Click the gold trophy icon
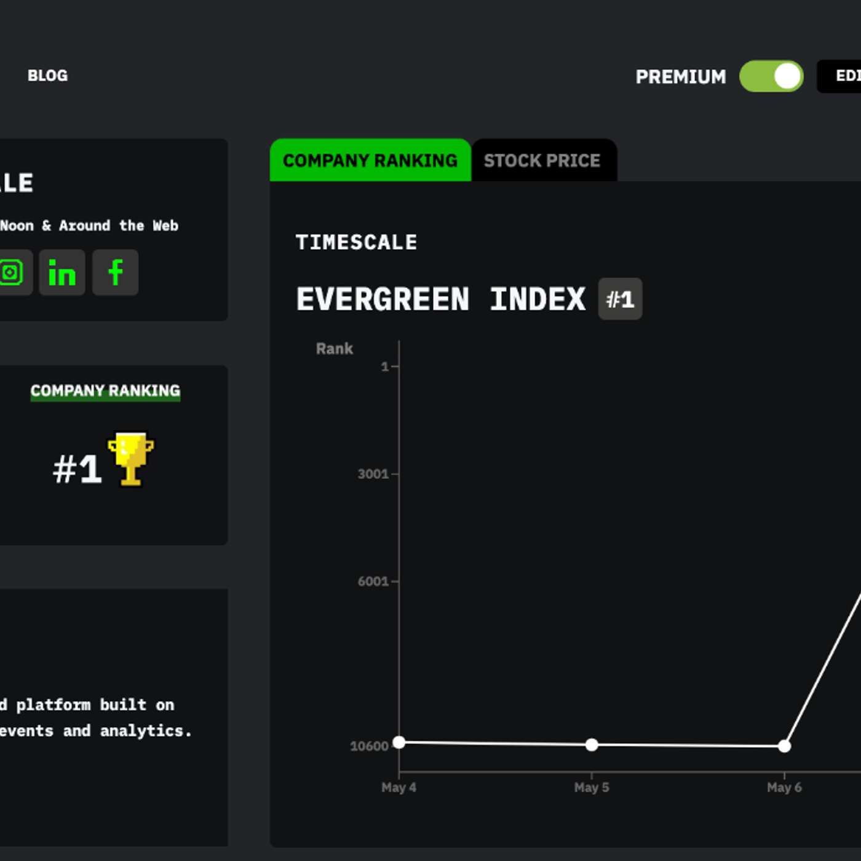The height and width of the screenshot is (861, 861). tap(130, 459)
